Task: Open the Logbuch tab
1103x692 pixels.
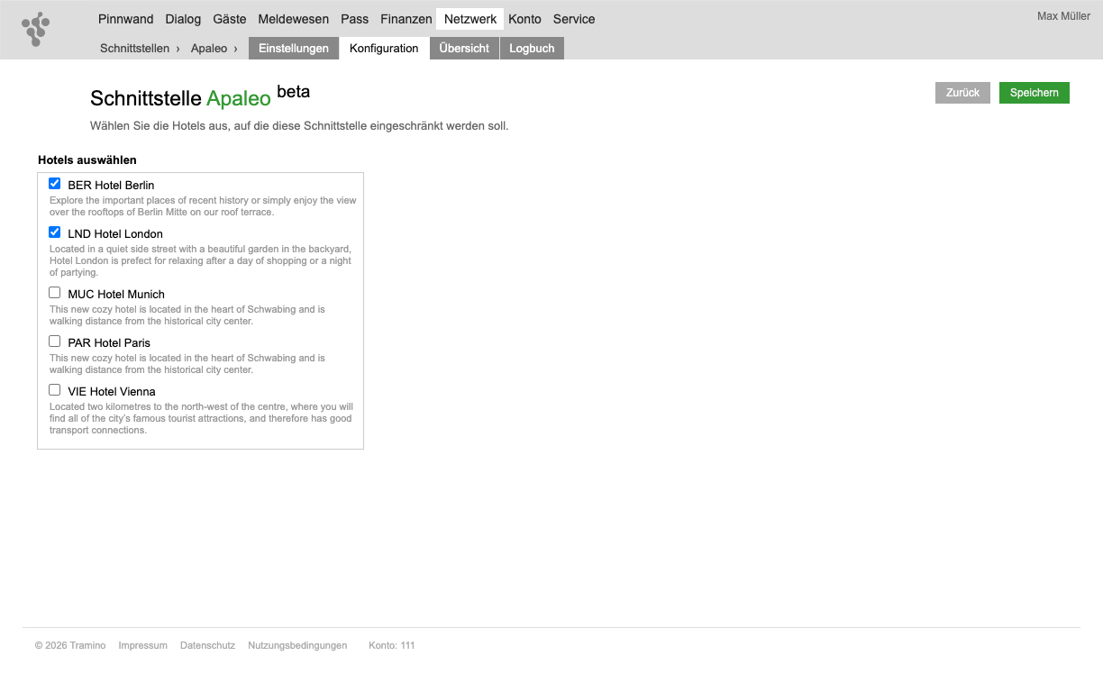Action: pyautogui.click(x=532, y=49)
